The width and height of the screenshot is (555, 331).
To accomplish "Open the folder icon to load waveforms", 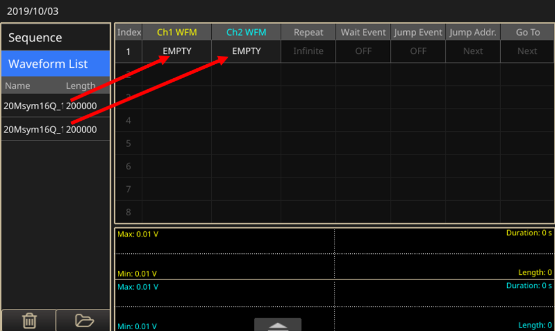I will pyautogui.click(x=83, y=320).
